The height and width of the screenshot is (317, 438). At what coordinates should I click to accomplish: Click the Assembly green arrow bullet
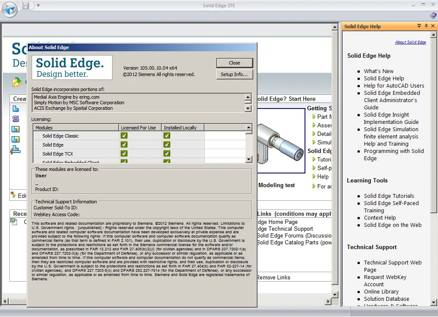314,125
